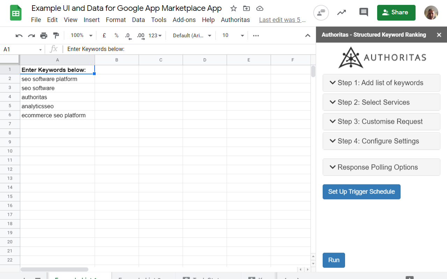This screenshot has width=447, height=279.
Task: Activate the paint format tool
Action: click(x=56, y=35)
